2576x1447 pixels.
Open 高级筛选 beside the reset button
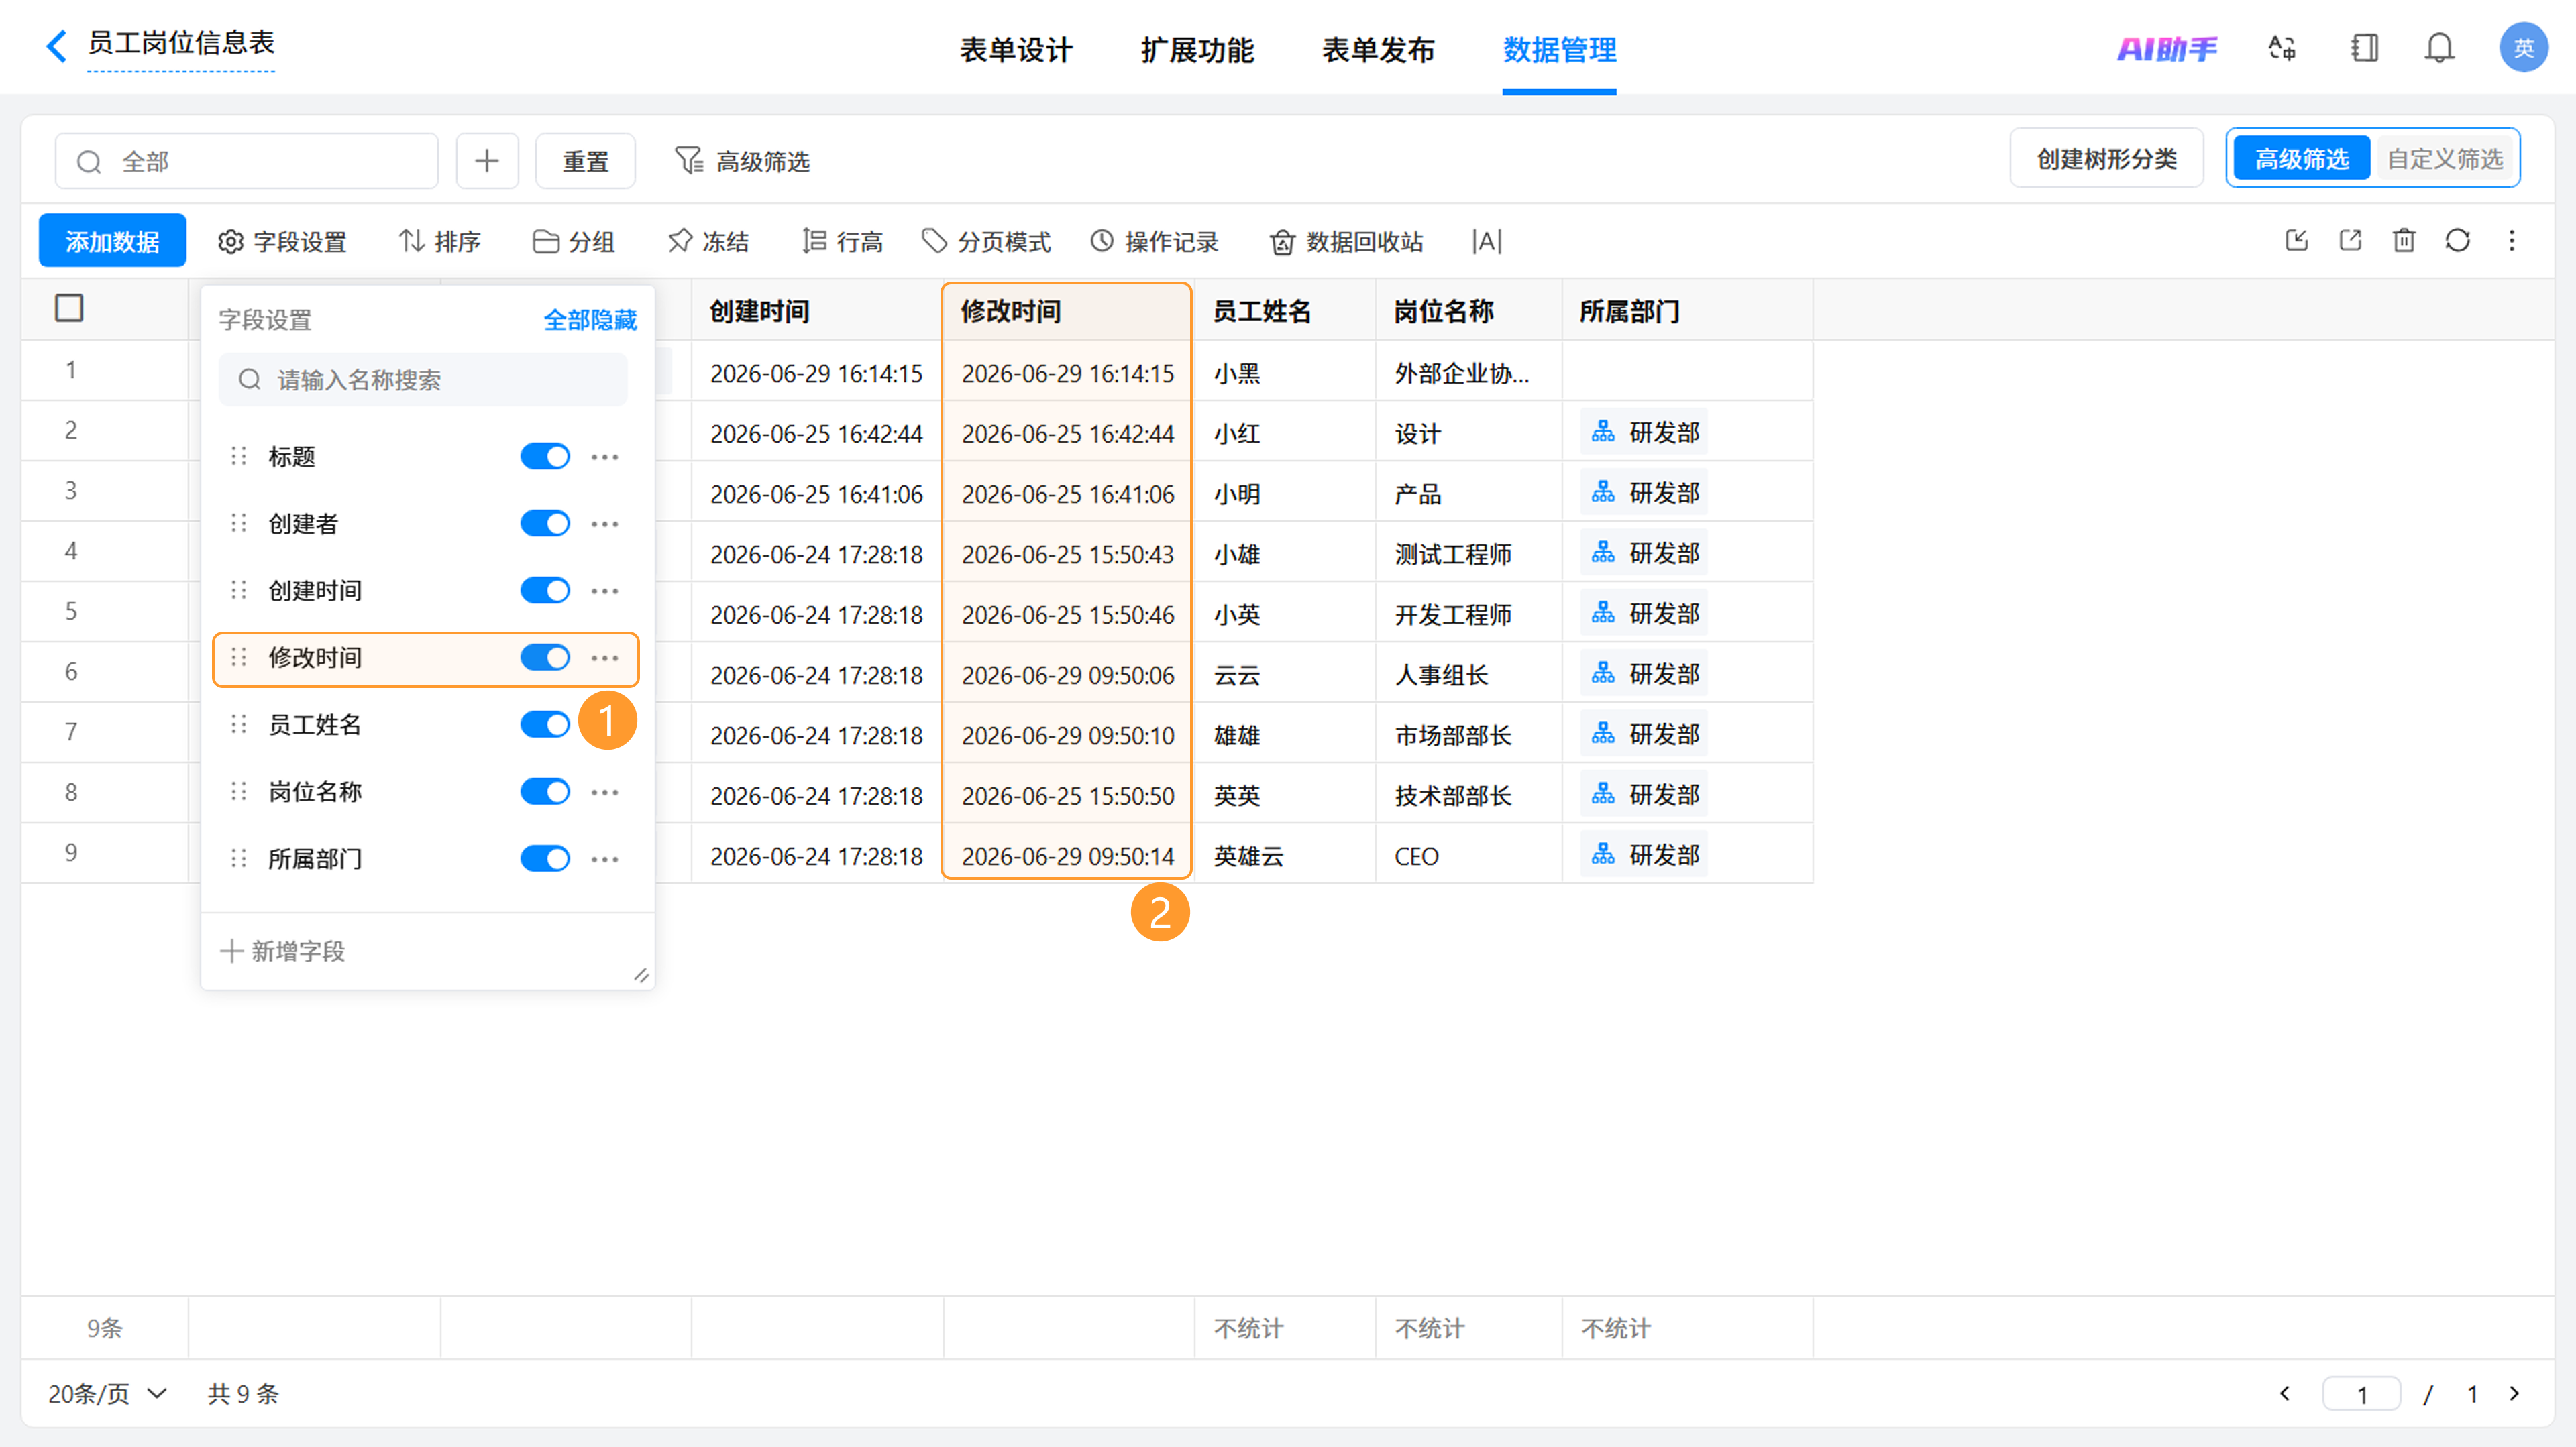click(742, 161)
